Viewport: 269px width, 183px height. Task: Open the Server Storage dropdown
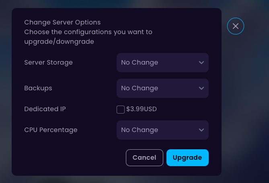coord(162,63)
